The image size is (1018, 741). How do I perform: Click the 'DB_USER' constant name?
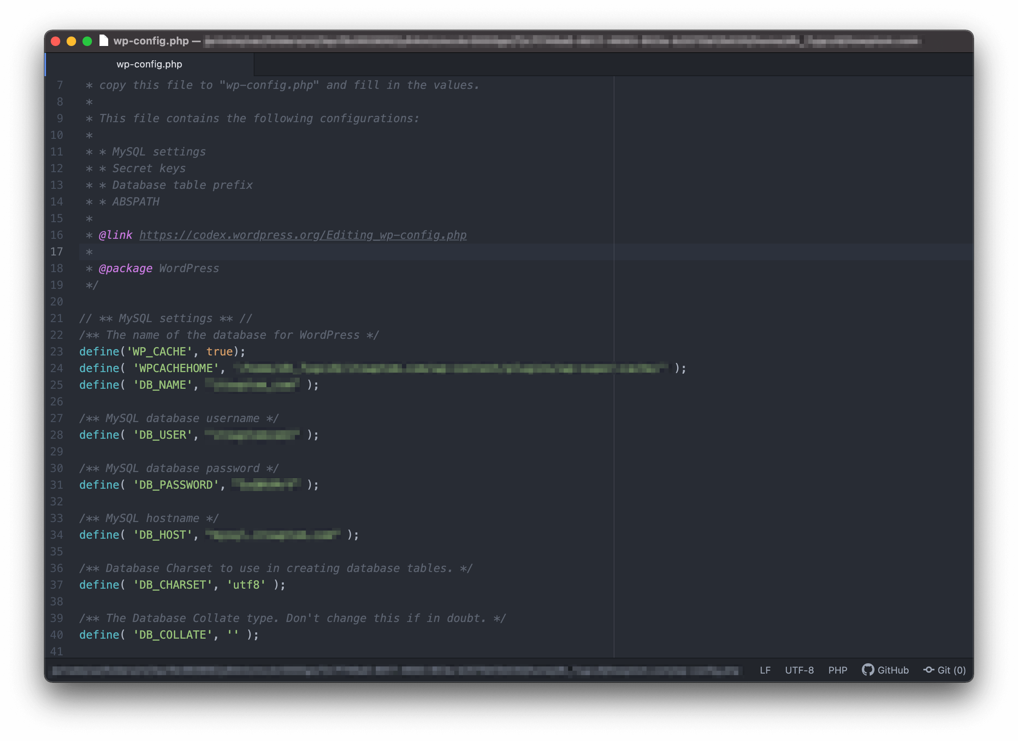tap(162, 435)
